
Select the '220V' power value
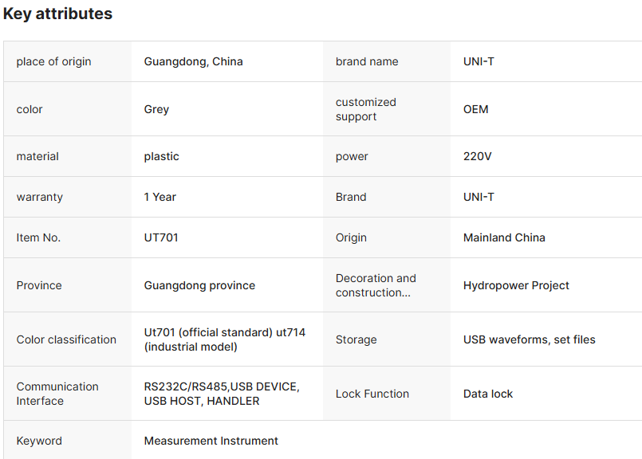point(477,156)
